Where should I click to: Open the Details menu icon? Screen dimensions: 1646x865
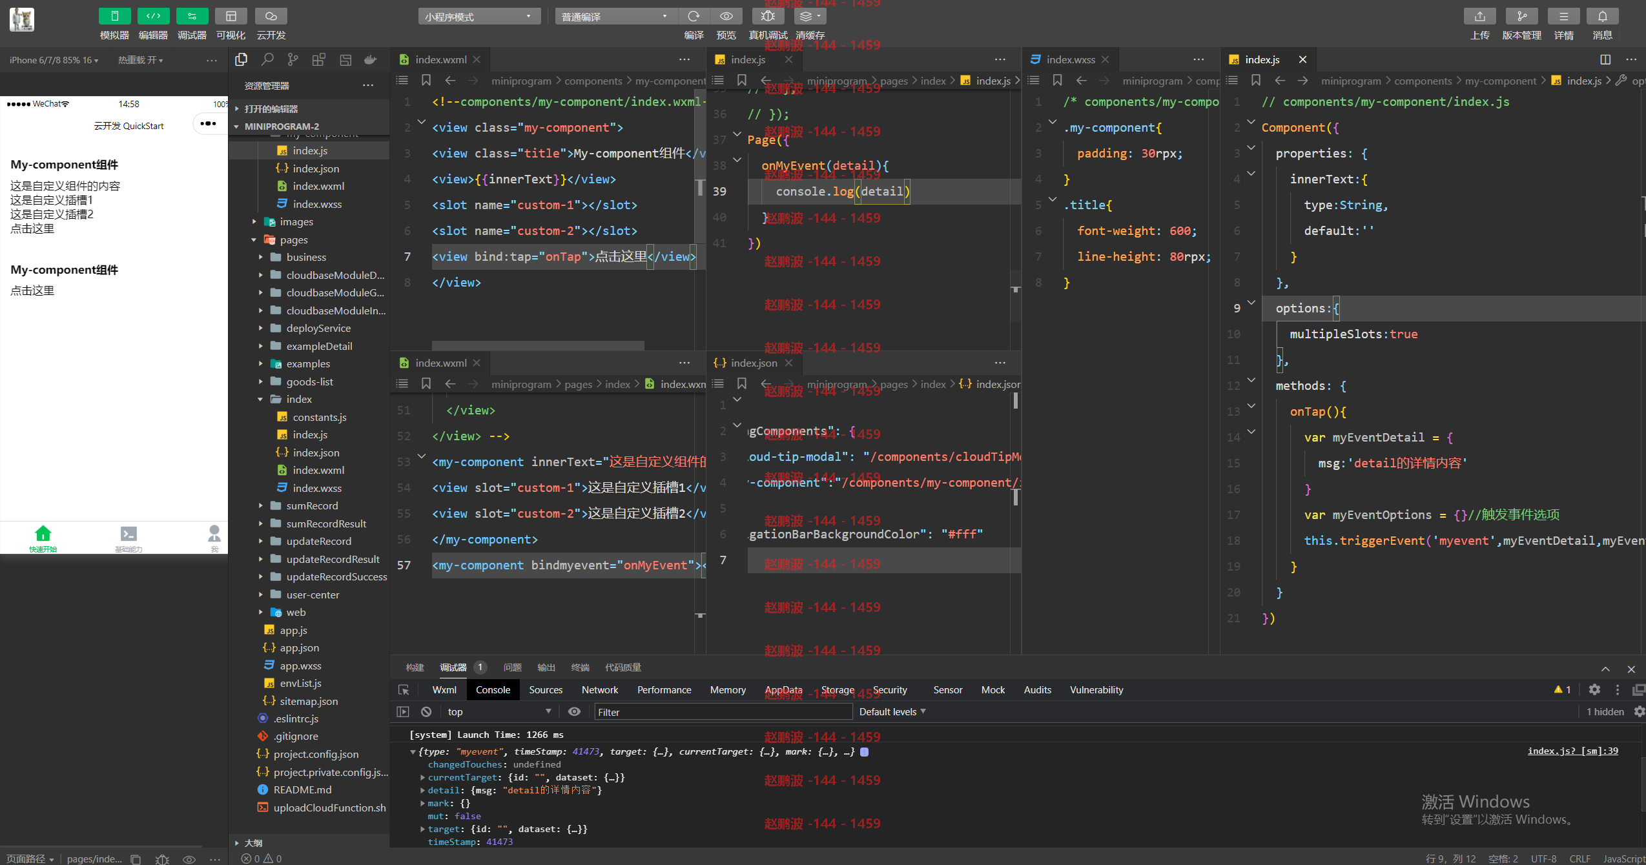coord(1563,16)
